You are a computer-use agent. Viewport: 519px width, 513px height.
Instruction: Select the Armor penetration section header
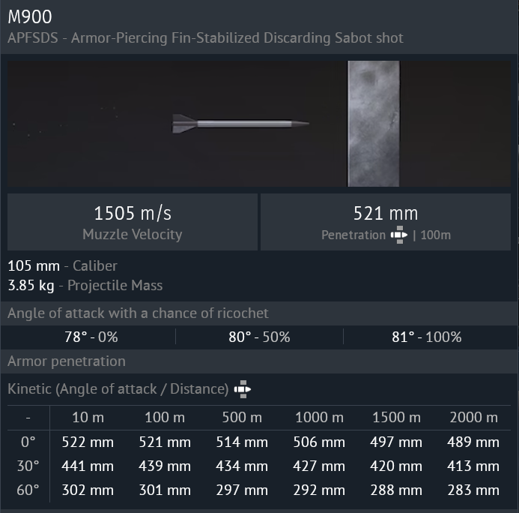pyautogui.click(x=67, y=361)
